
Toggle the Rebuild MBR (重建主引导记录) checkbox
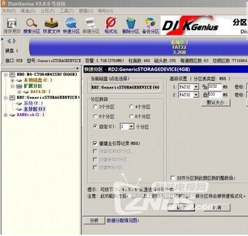point(95,144)
